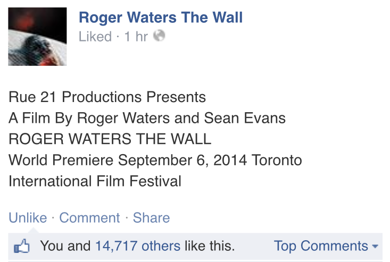
Task: Click the gray Liked status under page name
Action: click(x=95, y=37)
